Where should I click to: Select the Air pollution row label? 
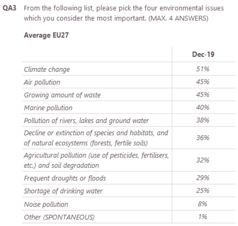(x=42, y=82)
